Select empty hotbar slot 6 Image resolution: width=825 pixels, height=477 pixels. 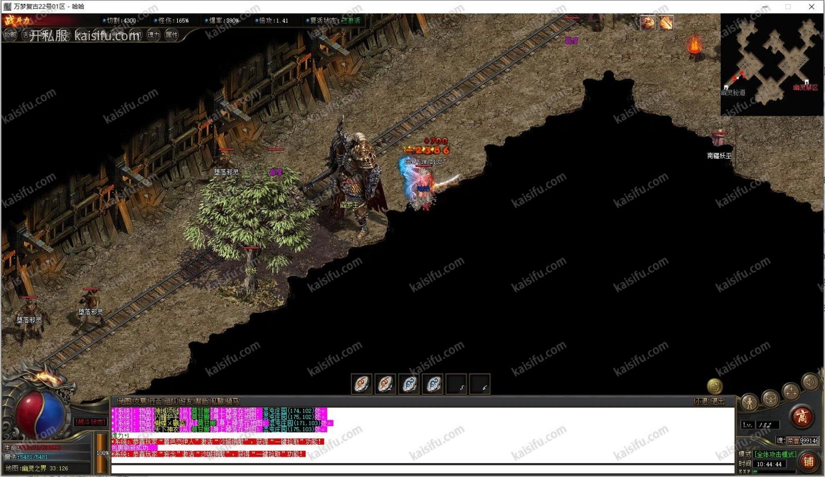coord(480,384)
